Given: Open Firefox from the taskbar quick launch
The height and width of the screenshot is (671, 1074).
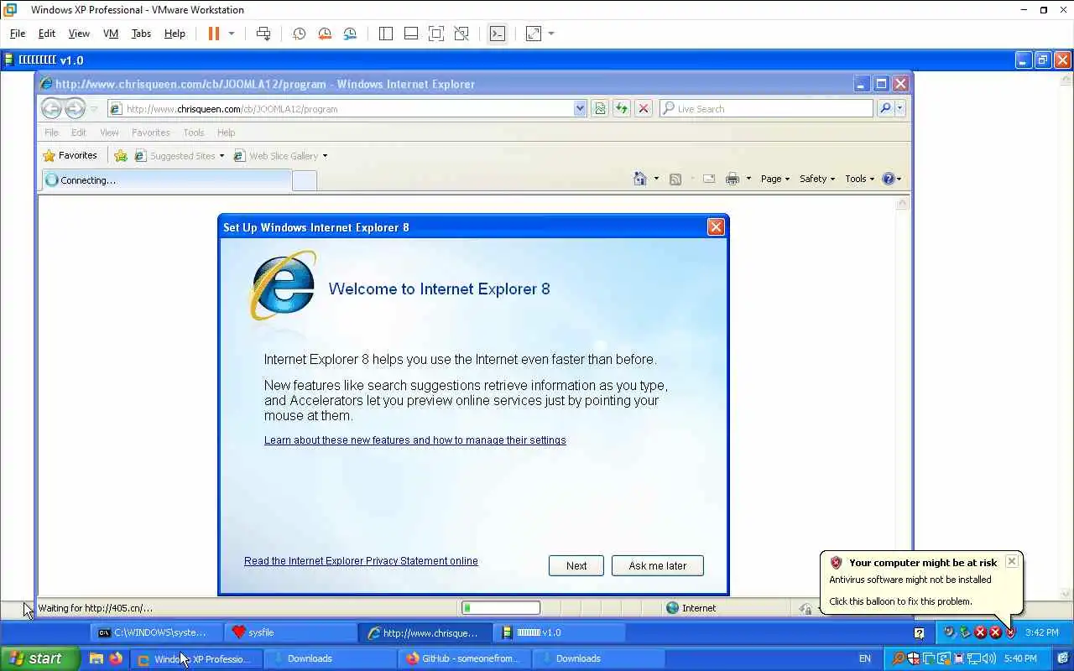Looking at the screenshot, I should coord(116,658).
